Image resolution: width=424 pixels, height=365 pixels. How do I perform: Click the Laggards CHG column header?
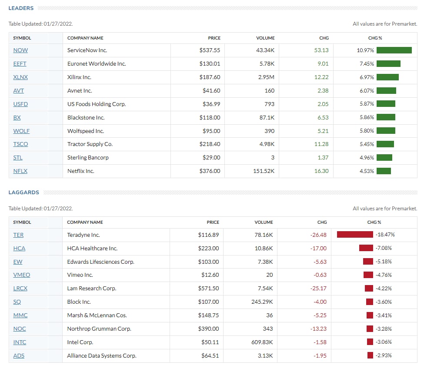(322, 222)
